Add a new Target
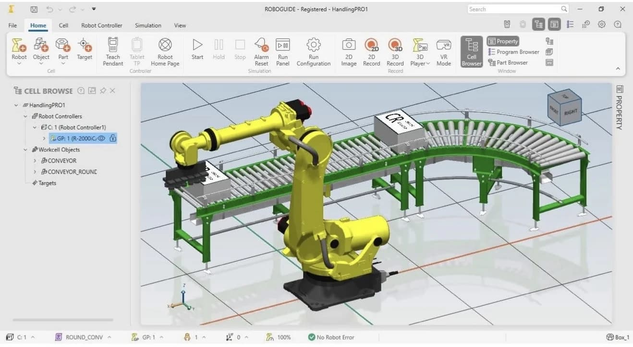The image size is (633, 347). [x=85, y=49]
